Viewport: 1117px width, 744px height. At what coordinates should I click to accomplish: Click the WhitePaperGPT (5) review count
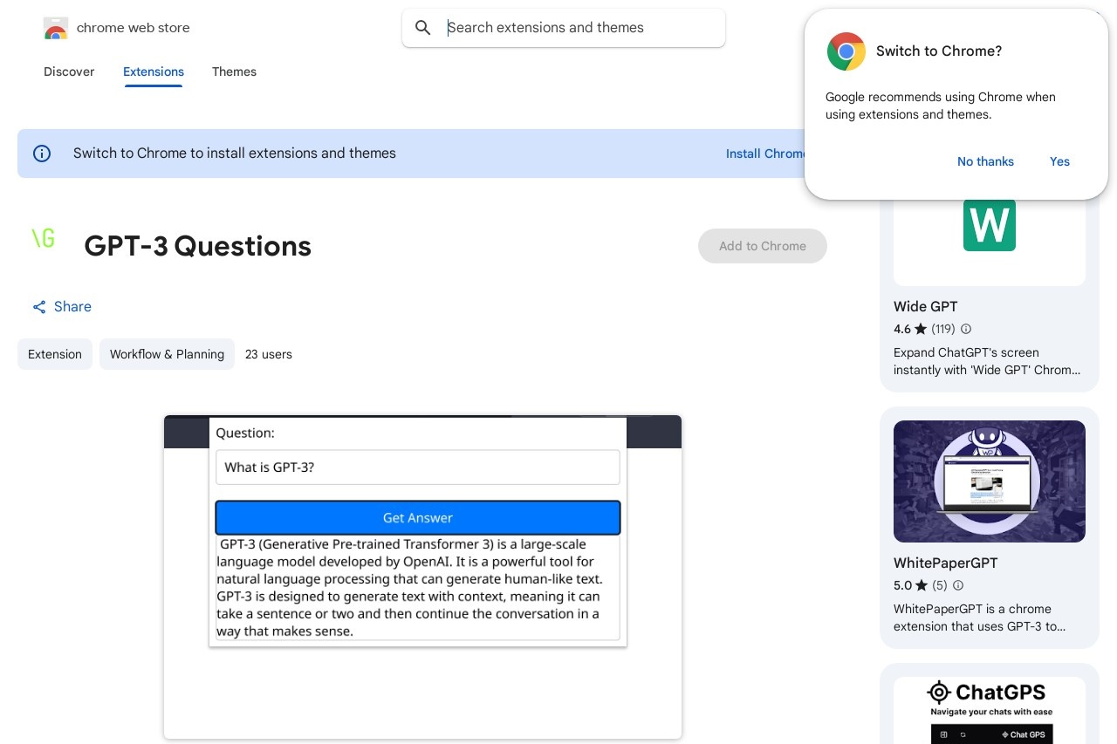coord(940,585)
